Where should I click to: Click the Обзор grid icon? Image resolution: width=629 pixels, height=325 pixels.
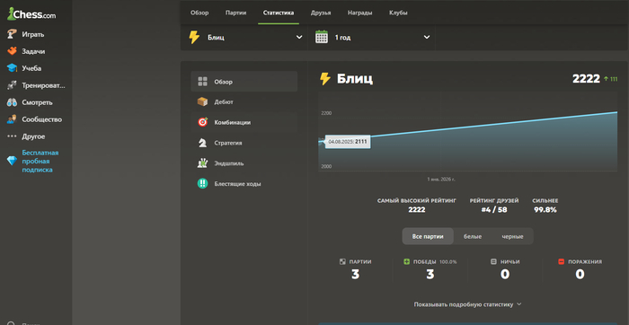(x=202, y=82)
